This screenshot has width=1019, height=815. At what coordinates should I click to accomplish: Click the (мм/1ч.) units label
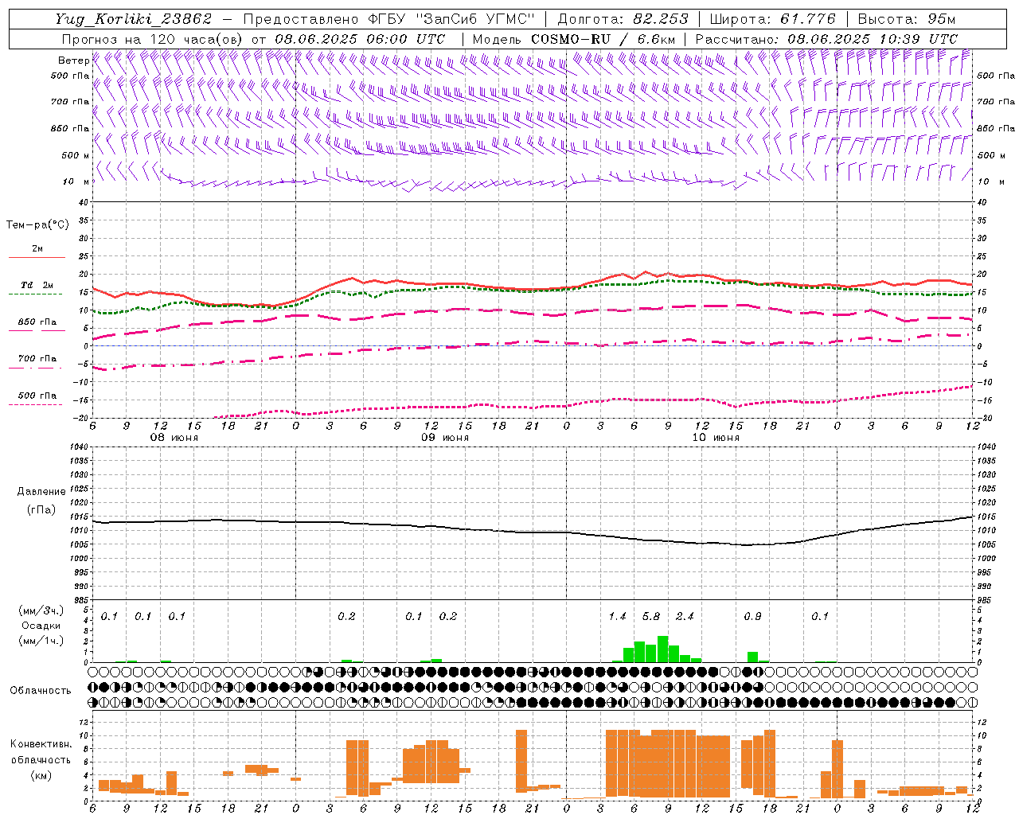pos(41,641)
